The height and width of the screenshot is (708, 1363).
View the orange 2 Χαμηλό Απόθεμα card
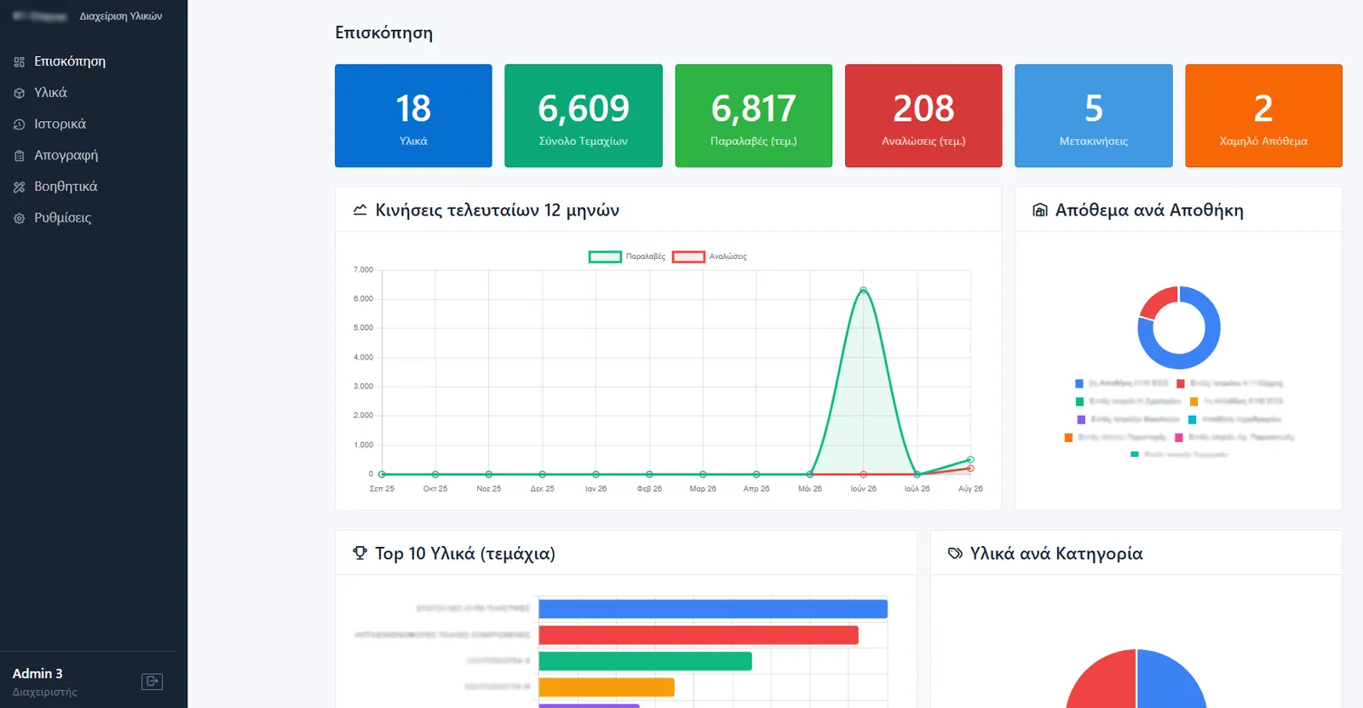(1263, 116)
